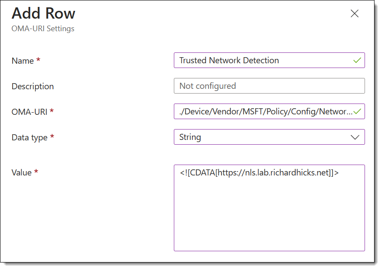Close the Add Row panel
Viewport: 381px width, 269px height.
[x=355, y=13]
